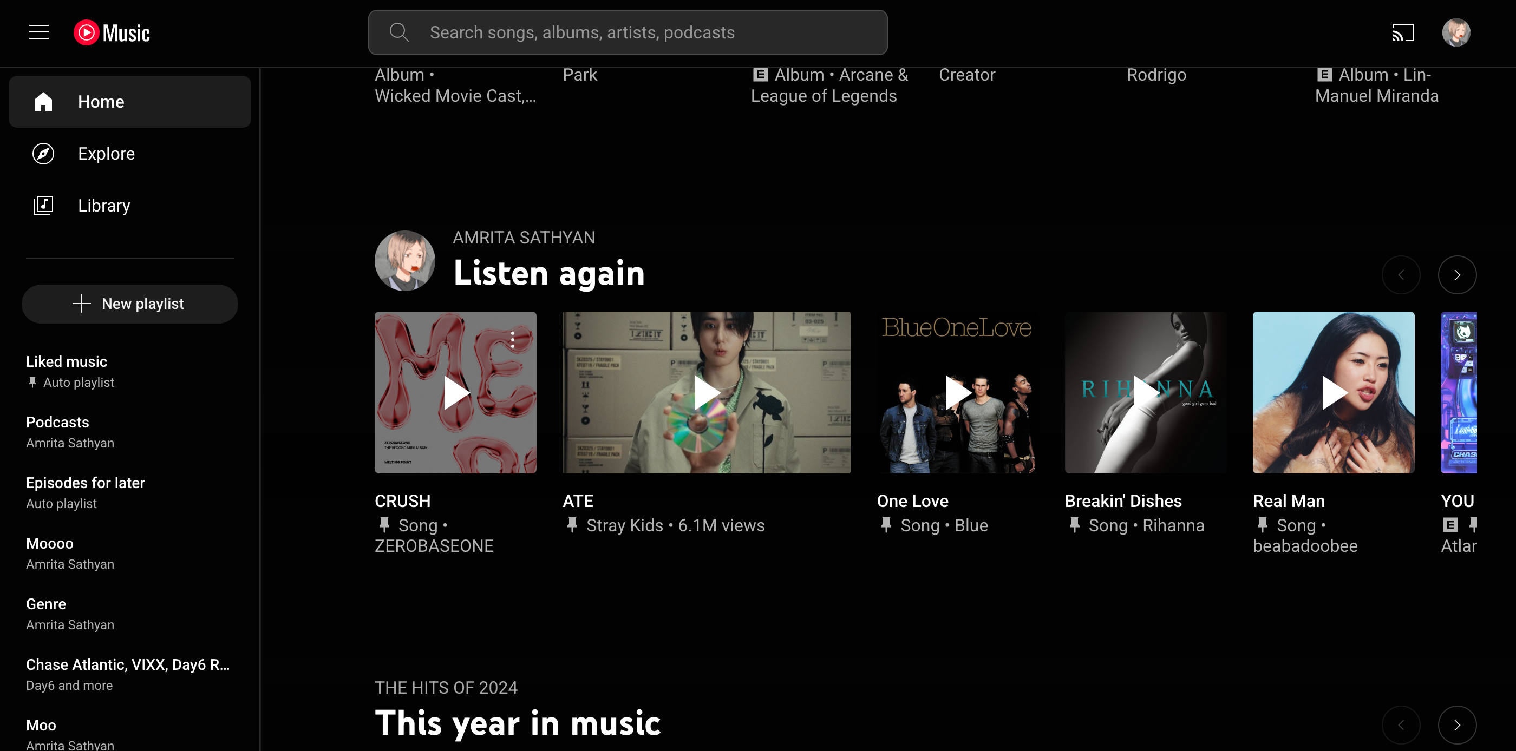Open the Moooo playlist
Screen dimensions: 1516x751
click(x=129, y=554)
